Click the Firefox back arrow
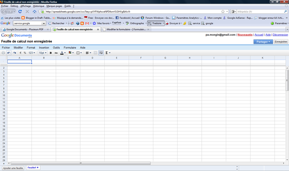The image size is (289, 171). 5,11
